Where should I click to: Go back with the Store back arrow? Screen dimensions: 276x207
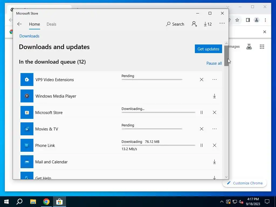pos(19,24)
